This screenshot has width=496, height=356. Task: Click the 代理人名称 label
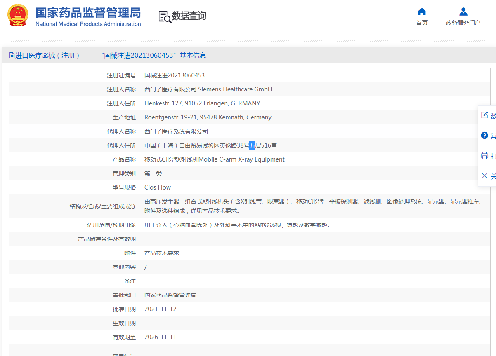pyautogui.click(x=121, y=131)
